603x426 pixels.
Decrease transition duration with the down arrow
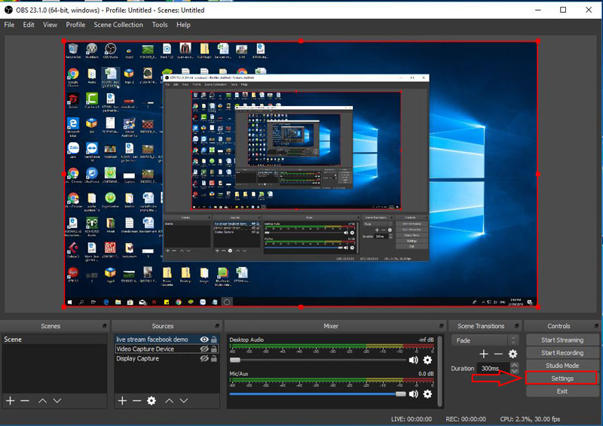(x=515, y=371)
